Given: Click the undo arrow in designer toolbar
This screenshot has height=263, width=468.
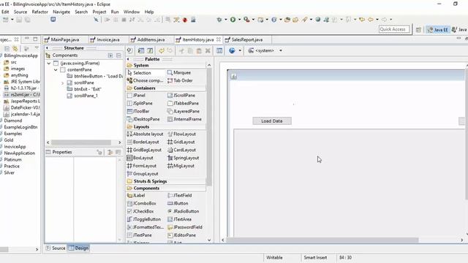Looking at the screenshot, I should pyautogui.click(x=162, y=50).
